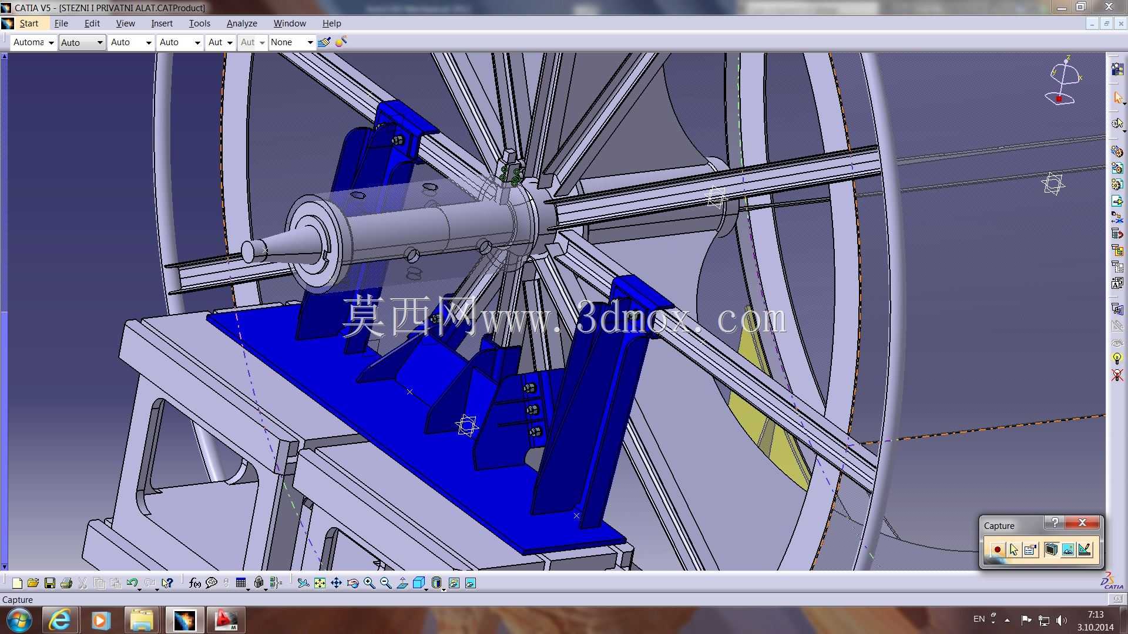The width and height of the screenshot is (1128, 634).
Task: Click the Swap Visible Space icon
Action: tap(471, 583)
